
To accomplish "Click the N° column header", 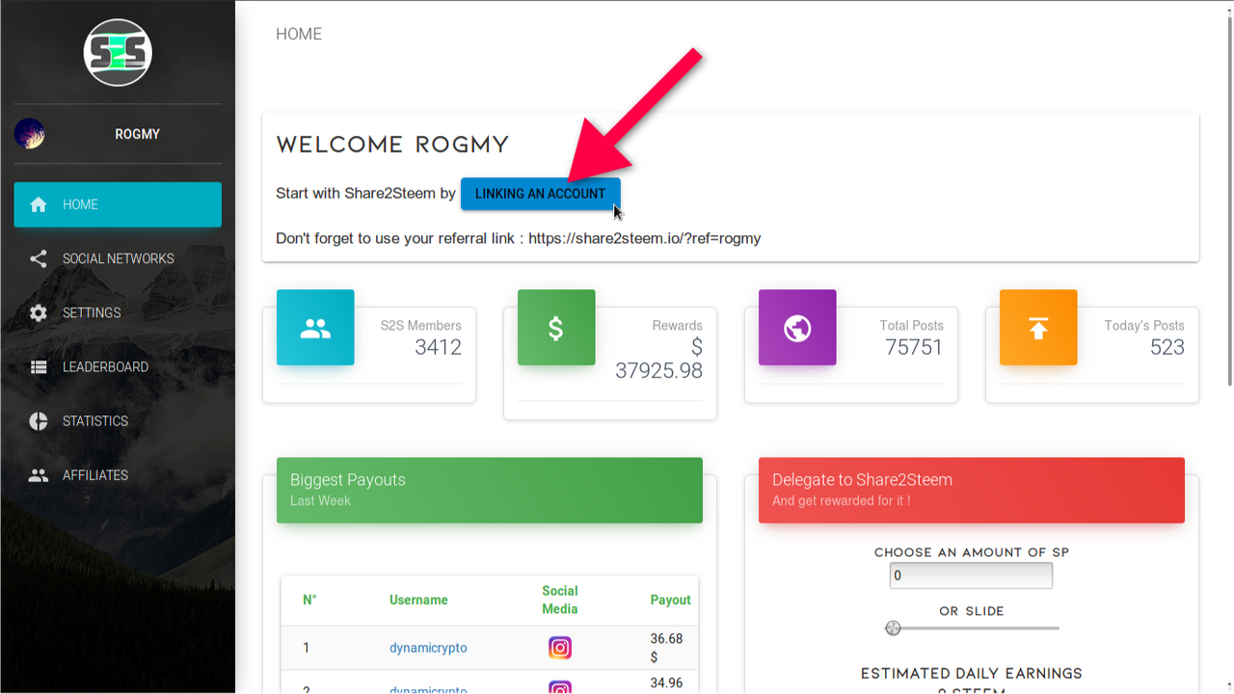I will (309, 600).
